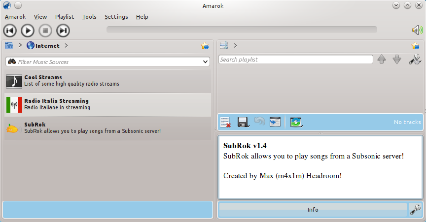Clear the playlist icon
426x222 pixels.
coord(225,122)
